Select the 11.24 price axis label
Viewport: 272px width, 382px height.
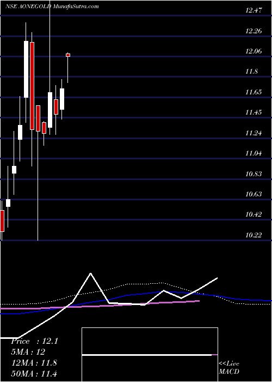point(254,133)
